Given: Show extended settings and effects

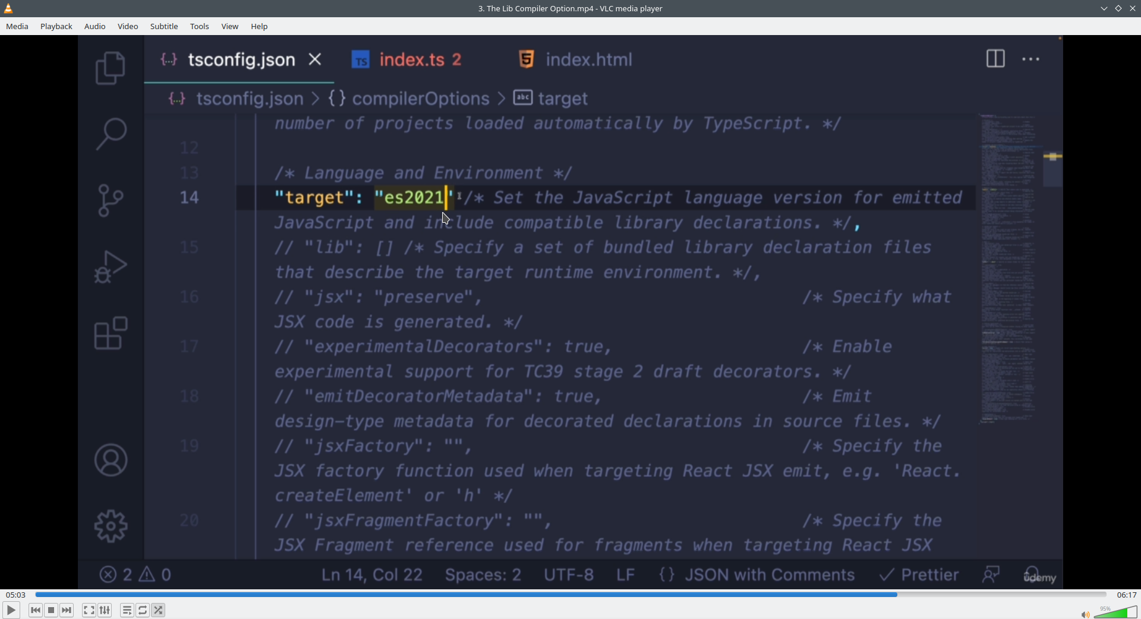Looking at the screenshot, I should [x=105, y=610].
